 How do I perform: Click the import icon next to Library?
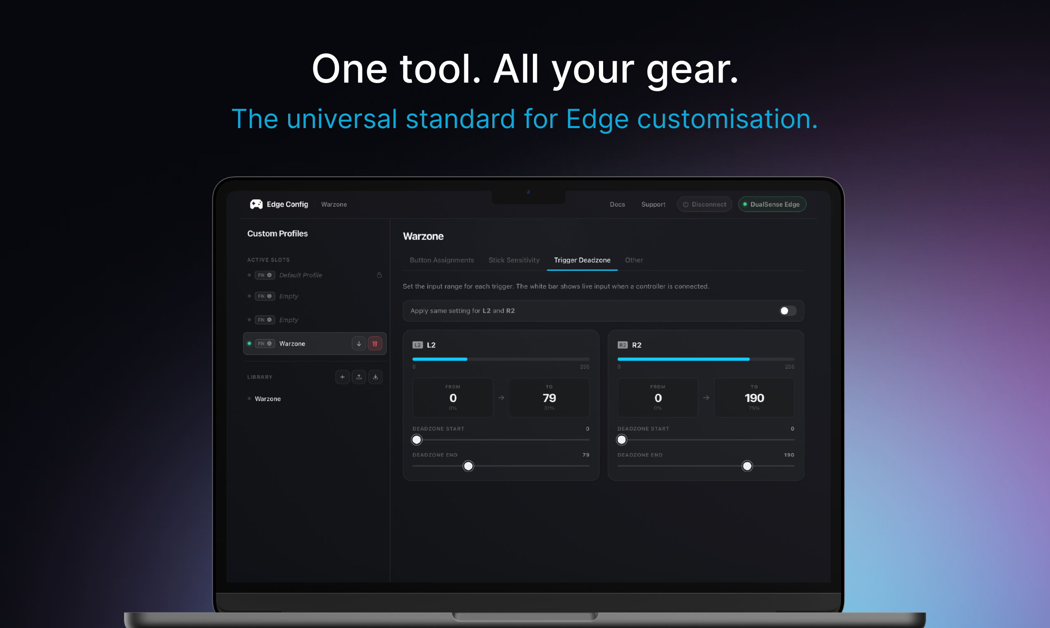coord(375,377)
